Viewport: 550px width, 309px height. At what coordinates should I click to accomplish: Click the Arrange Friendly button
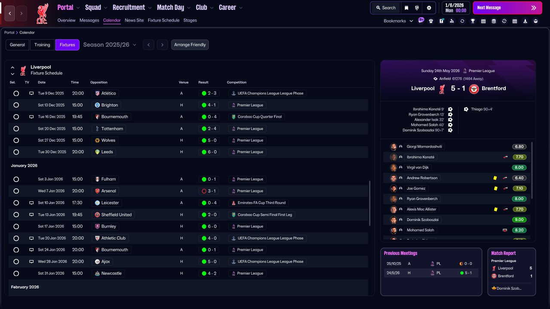[190, 45]
